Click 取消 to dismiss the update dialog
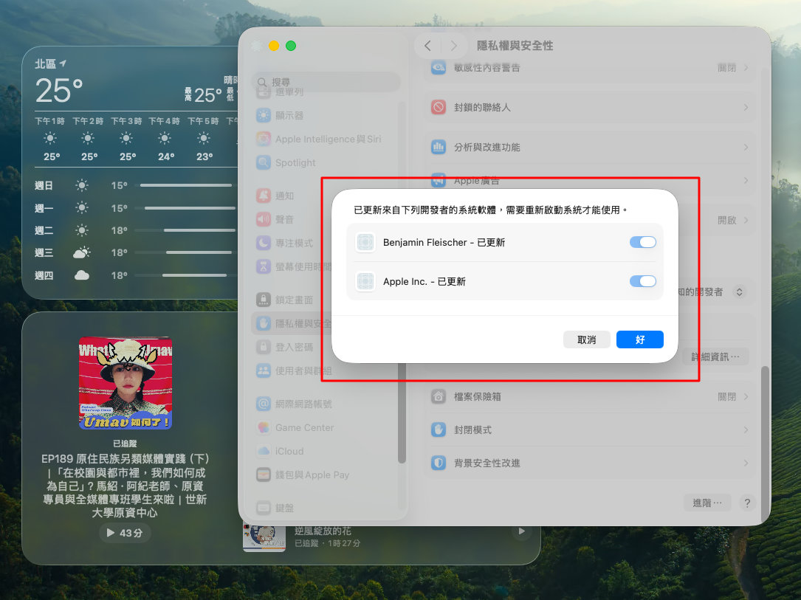The image size is (801, 600). pyautogui.click(x=587, y=339)
